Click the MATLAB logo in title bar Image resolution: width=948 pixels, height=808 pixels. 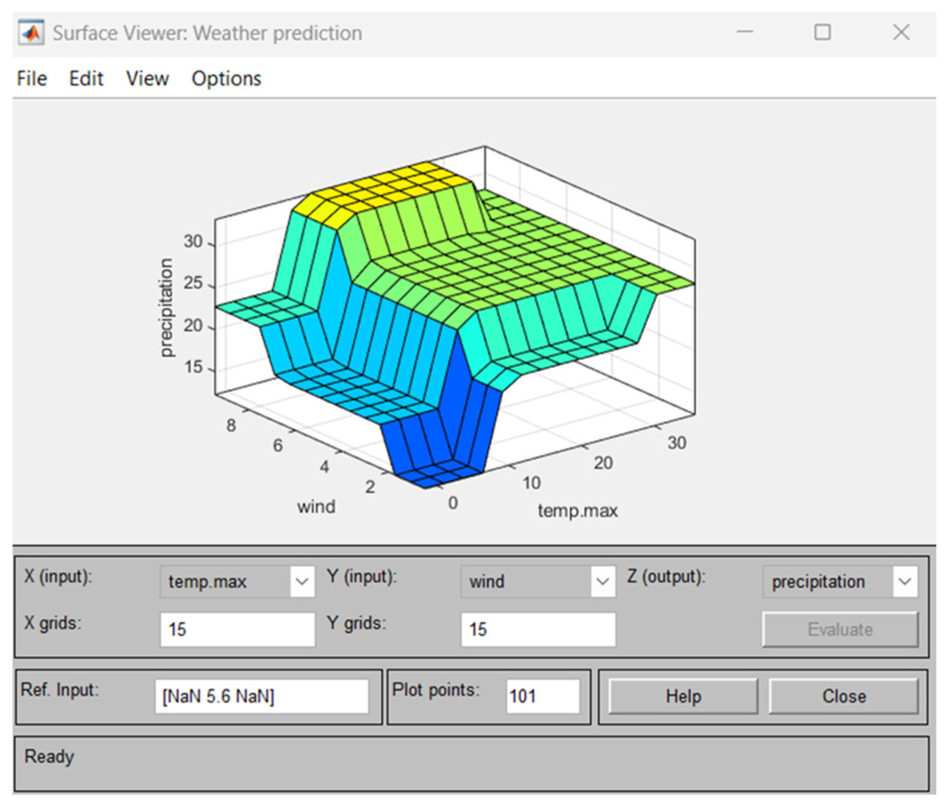point(31,33)
